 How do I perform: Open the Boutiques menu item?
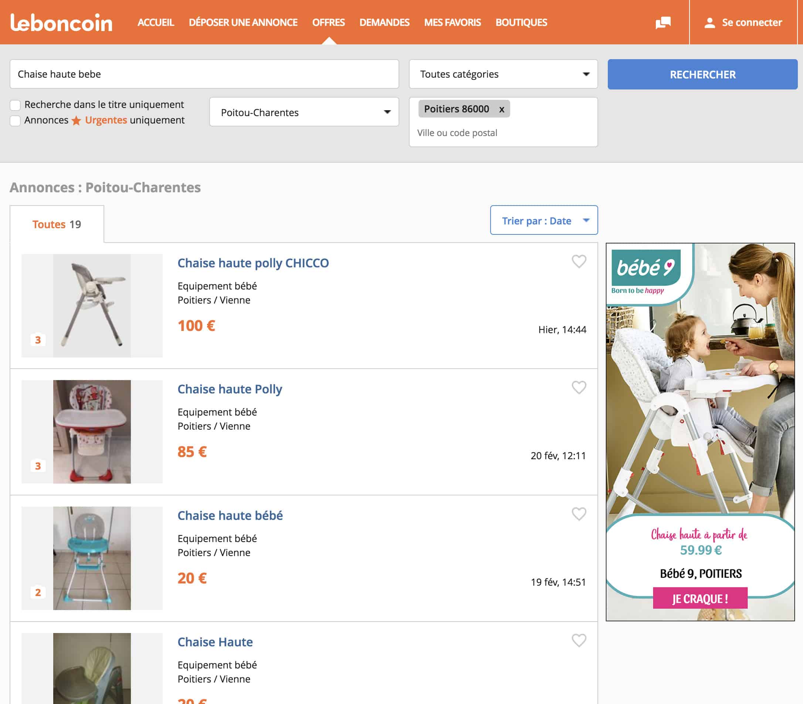pos(521,23)
